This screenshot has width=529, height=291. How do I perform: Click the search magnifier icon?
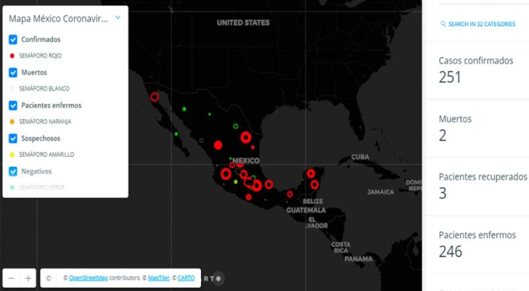point(443,24)
